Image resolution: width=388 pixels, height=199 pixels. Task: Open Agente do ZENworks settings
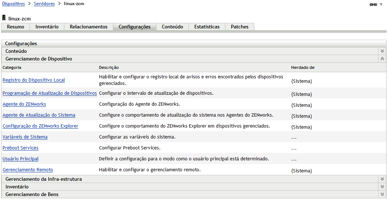pyautogui.click(x=24, y=104)
